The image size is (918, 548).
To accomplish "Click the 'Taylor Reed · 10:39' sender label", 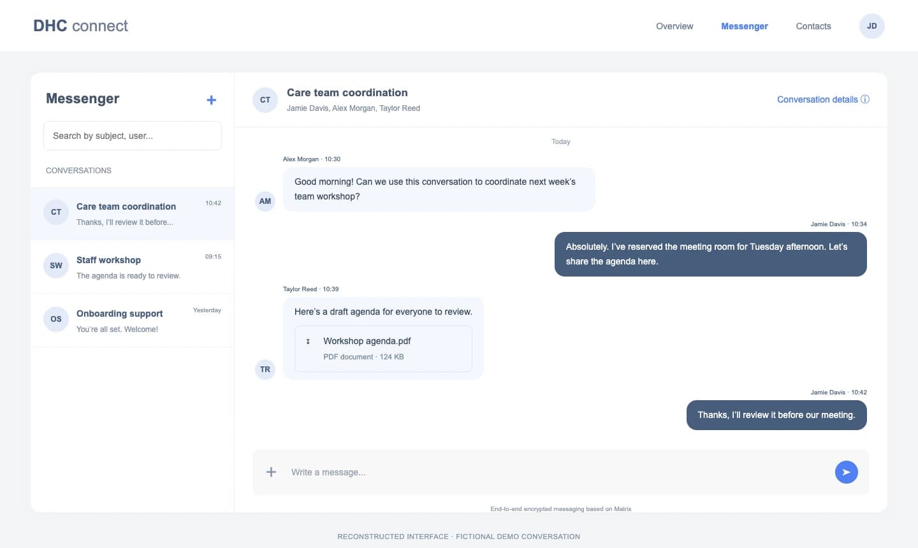I will [x=311, y=289].
